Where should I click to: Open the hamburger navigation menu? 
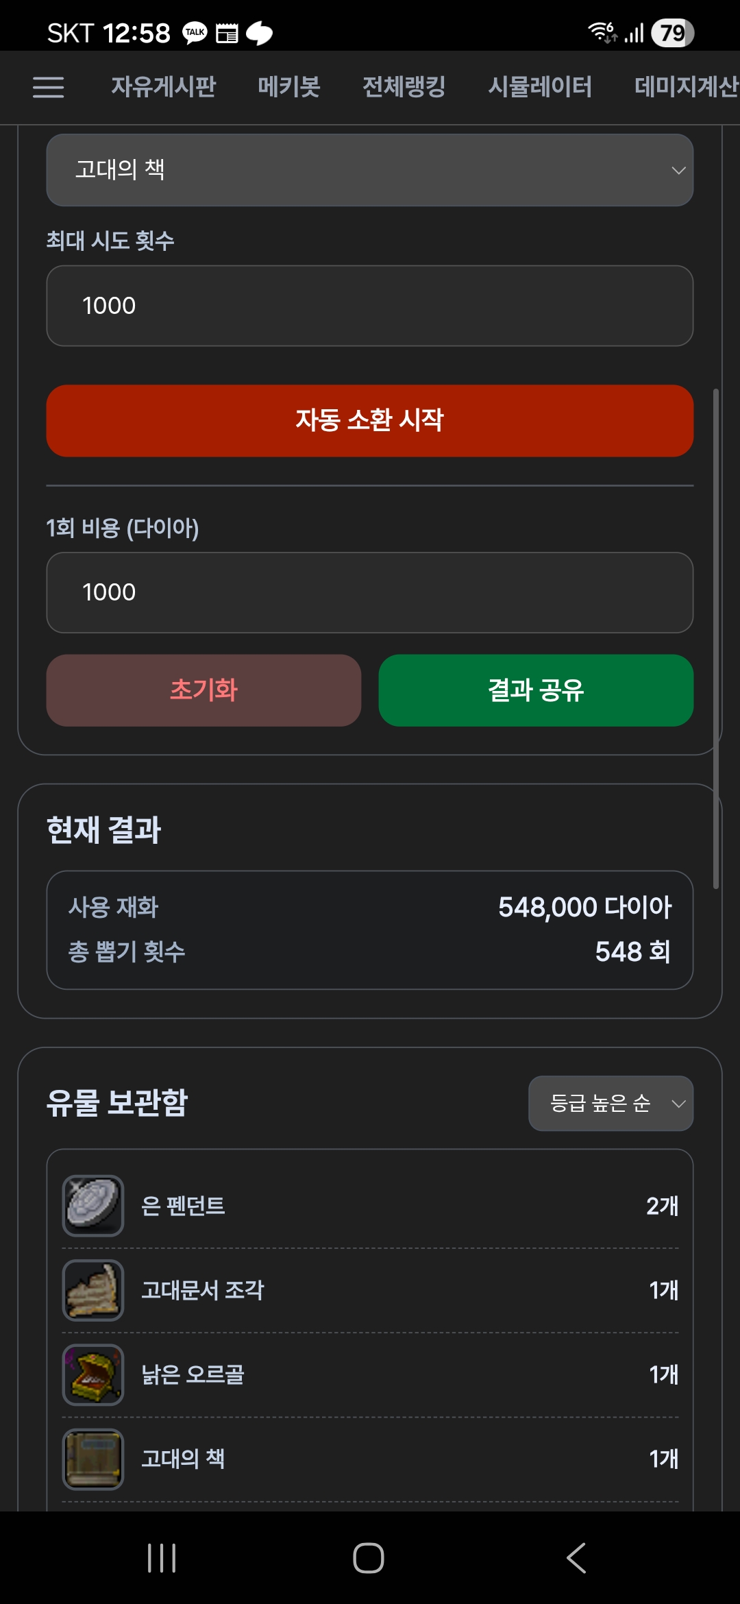[48, 87]
